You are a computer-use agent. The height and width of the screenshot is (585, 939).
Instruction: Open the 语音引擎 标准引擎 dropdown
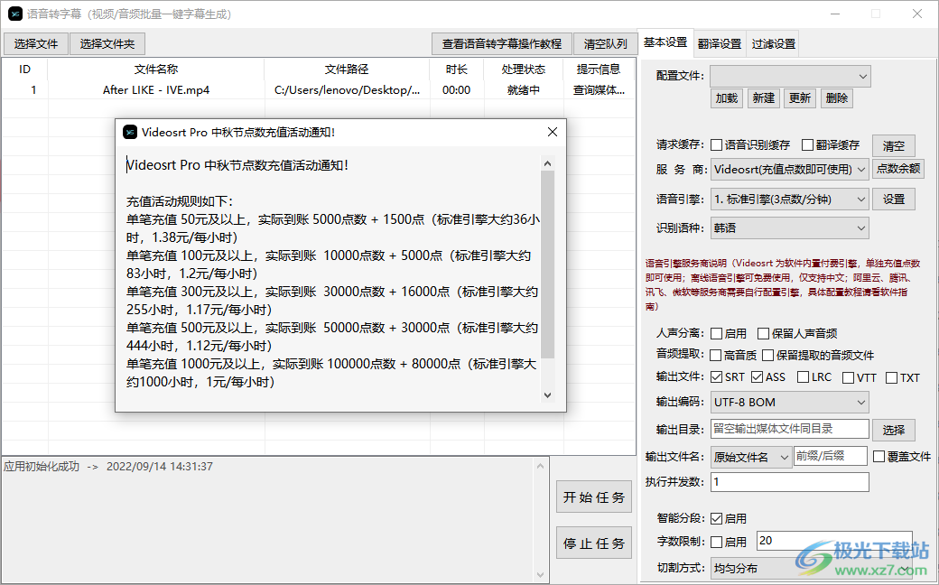(789, 200)
